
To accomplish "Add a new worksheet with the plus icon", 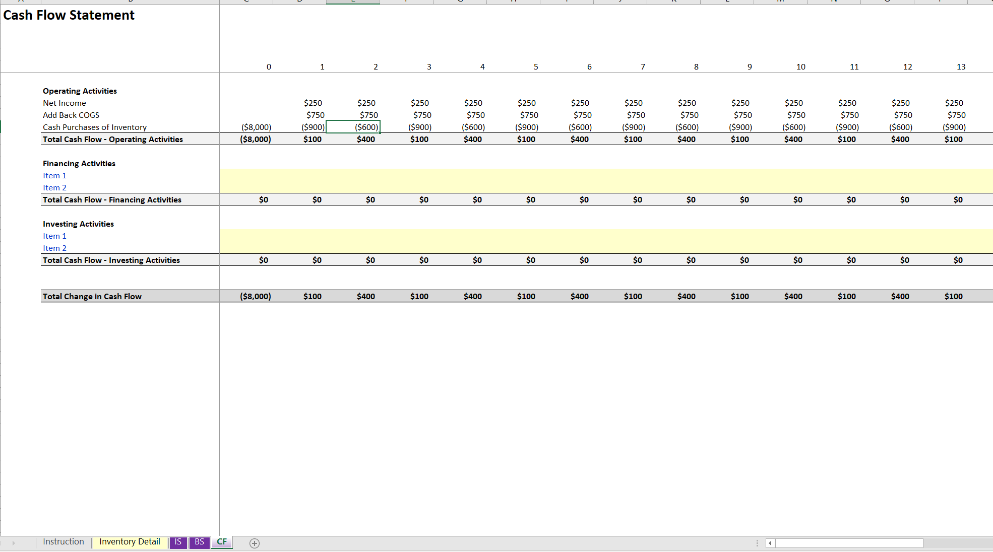I will point(254,543).
